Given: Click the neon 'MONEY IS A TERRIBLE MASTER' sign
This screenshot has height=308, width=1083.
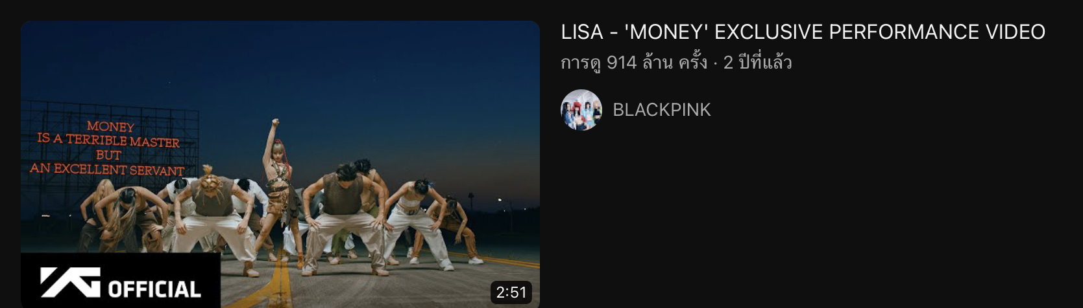Looking at the screenshot, I should [x=108, y=149].
